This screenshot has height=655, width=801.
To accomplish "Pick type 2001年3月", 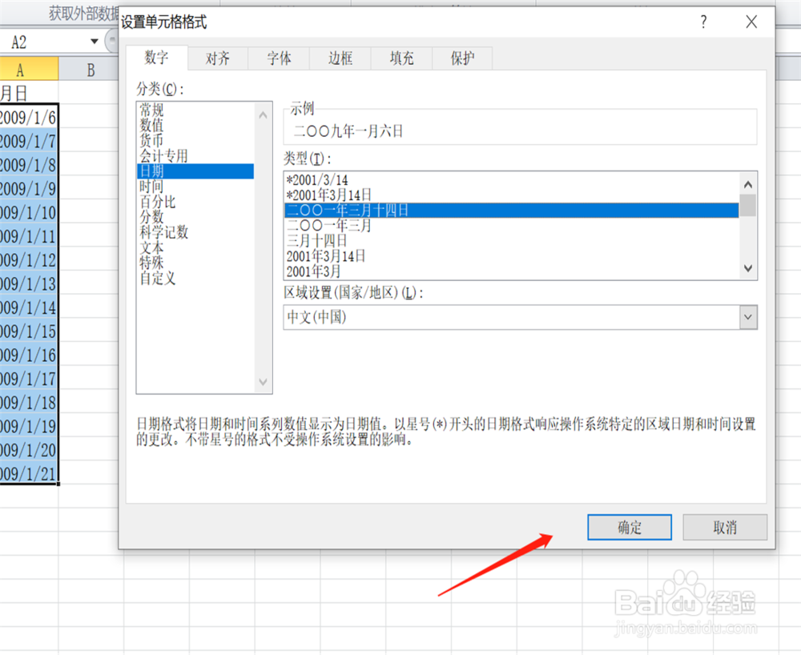I will (511, 271).
